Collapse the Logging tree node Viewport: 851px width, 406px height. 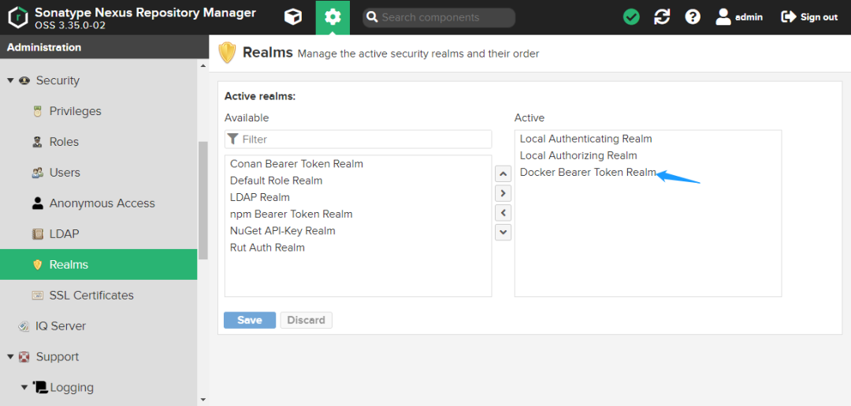coord(24,388)
